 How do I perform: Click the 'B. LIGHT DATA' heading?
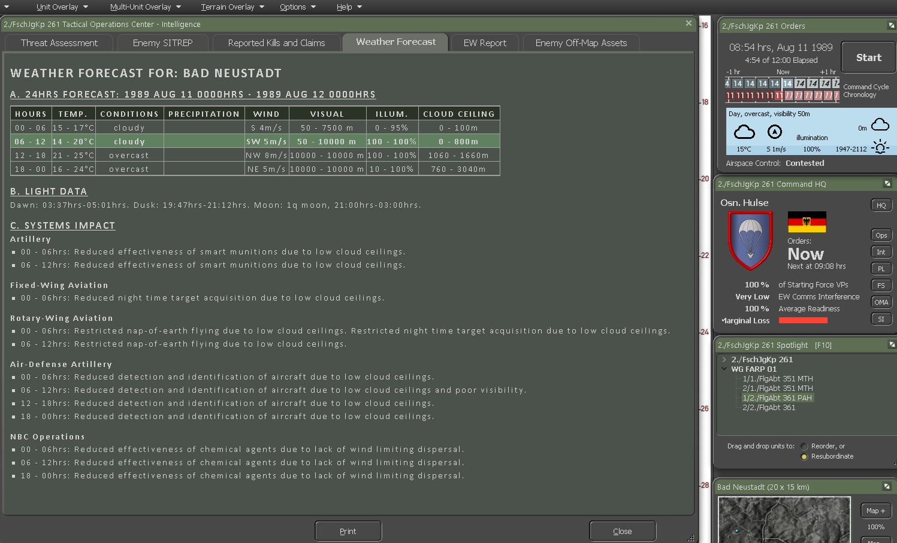coord(49,192)
